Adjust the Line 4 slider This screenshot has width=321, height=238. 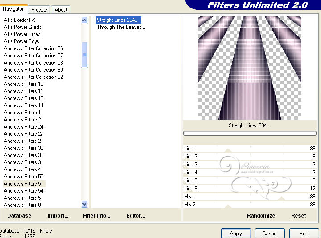[x=250, y=173]
